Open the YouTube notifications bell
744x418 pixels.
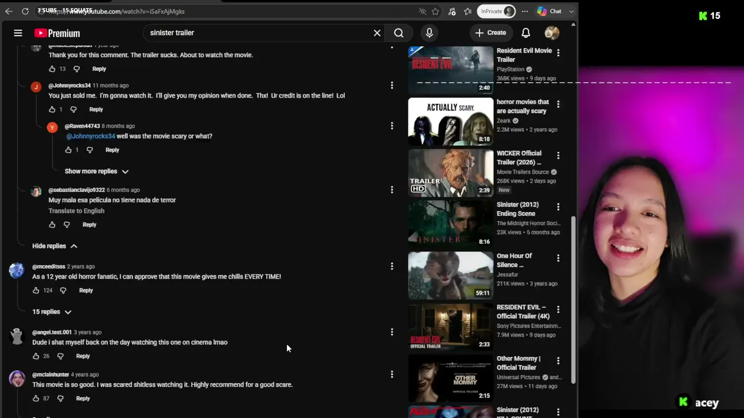point(525,33)
